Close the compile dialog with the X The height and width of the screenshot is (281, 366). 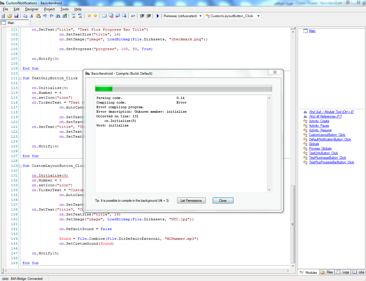click(x=275, y=72)
